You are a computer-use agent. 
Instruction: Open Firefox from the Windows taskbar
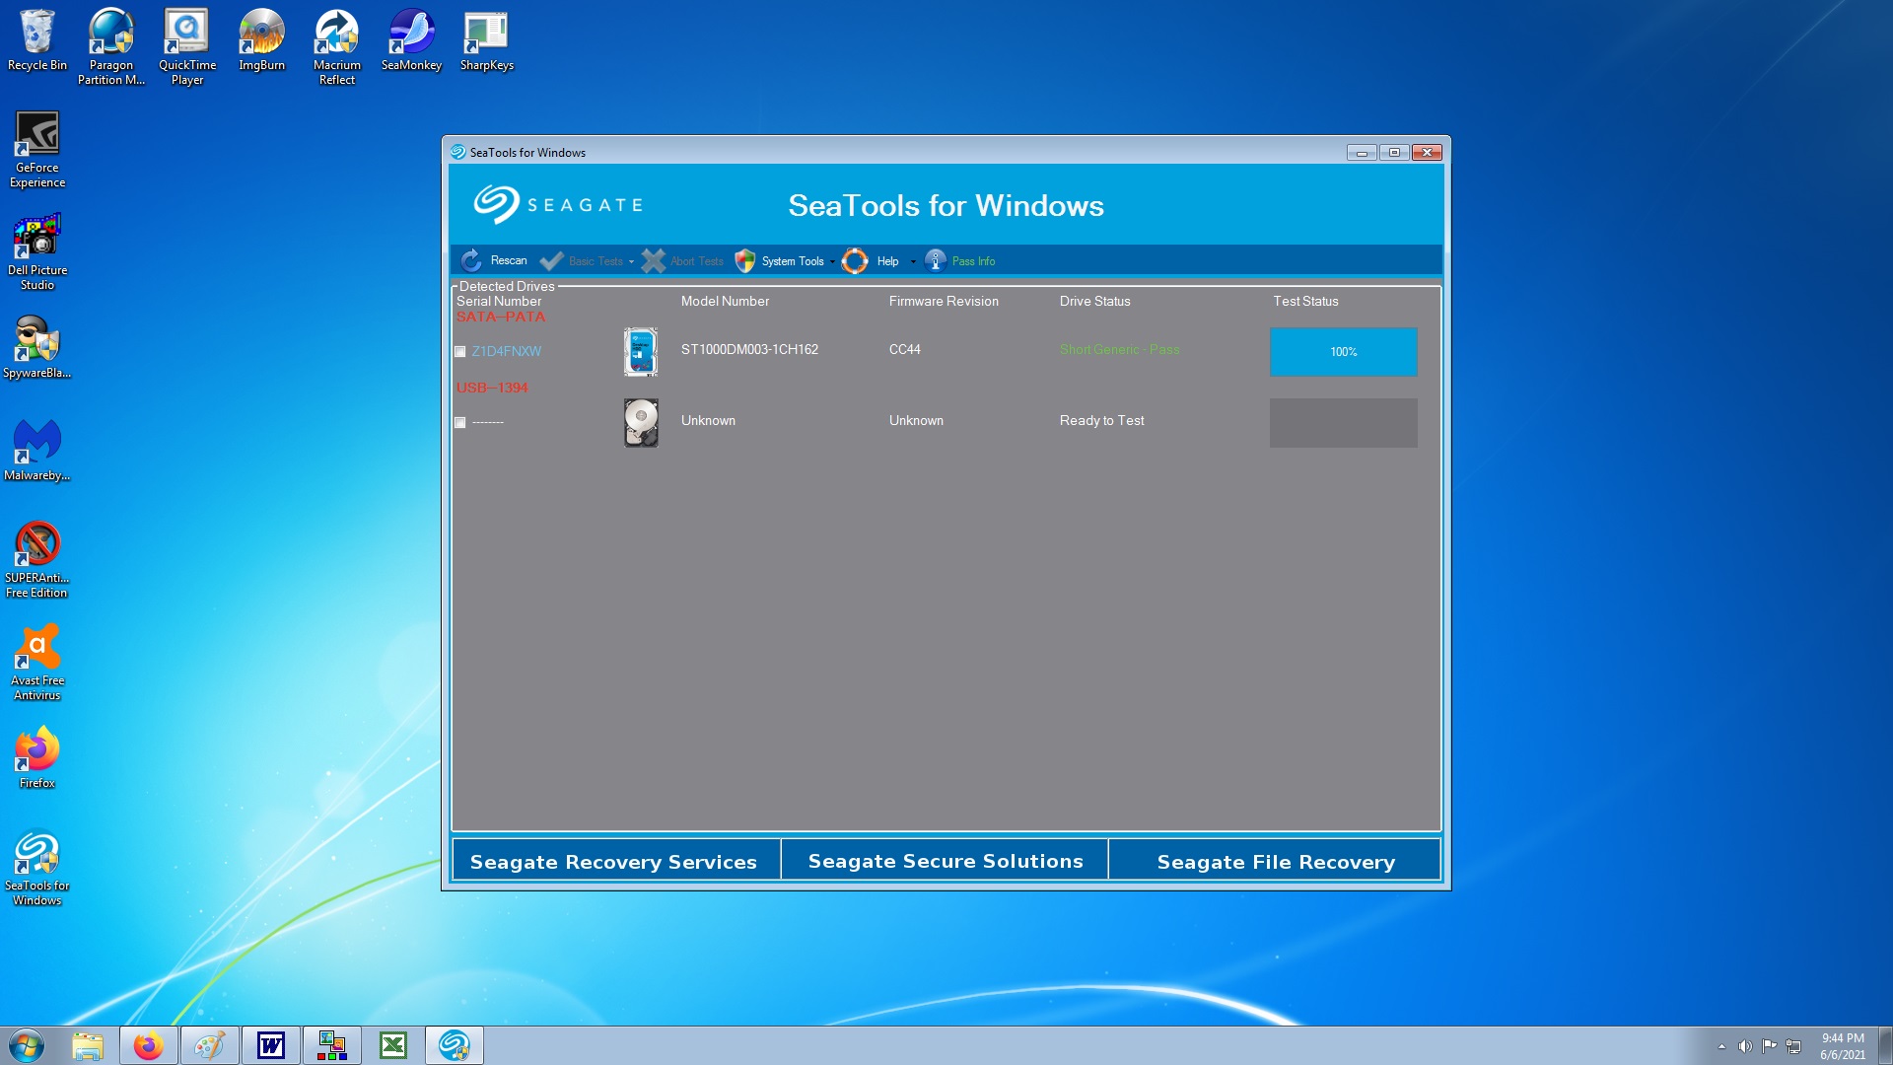(149, 1045)
